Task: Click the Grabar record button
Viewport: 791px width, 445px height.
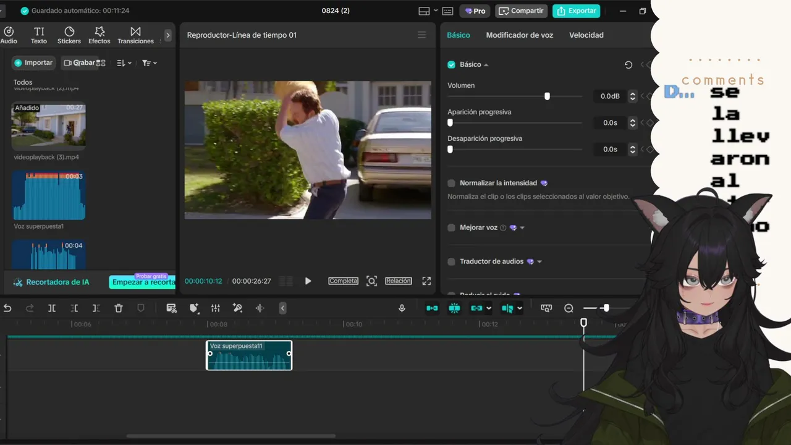Action: point(80,63)
